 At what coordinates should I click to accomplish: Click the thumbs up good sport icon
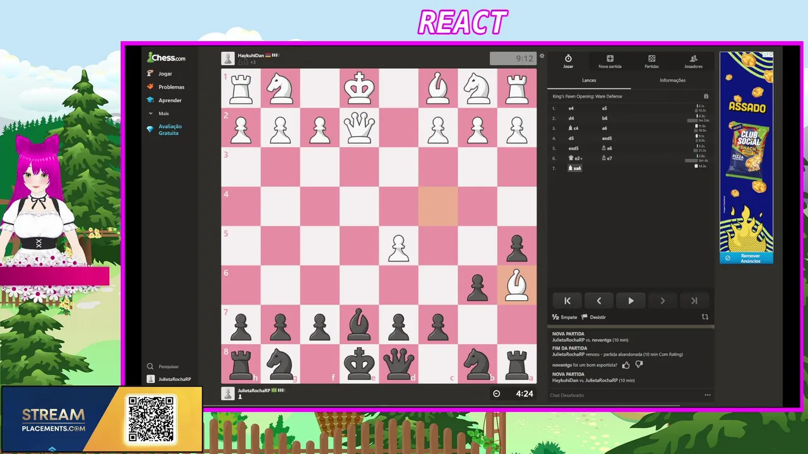click(626, 364)
